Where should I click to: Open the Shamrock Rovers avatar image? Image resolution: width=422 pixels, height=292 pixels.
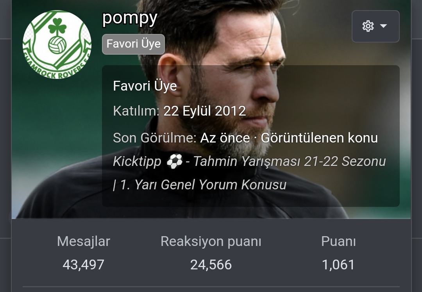pyautogui.click(x=57, y=45)
